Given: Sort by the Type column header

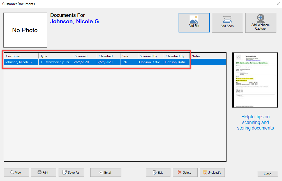Looking at the screenshot, I should 56,56.
